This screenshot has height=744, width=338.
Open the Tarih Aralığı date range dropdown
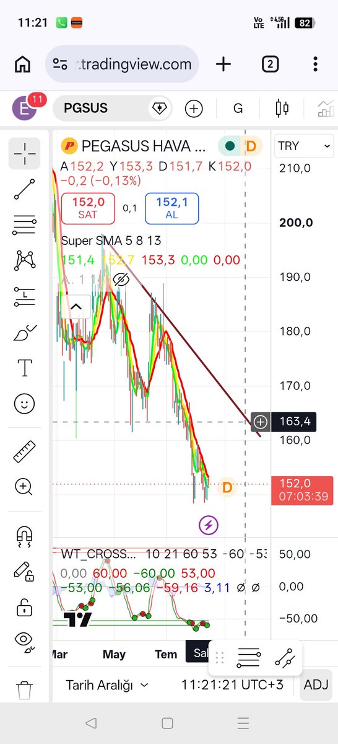(107, 685)
